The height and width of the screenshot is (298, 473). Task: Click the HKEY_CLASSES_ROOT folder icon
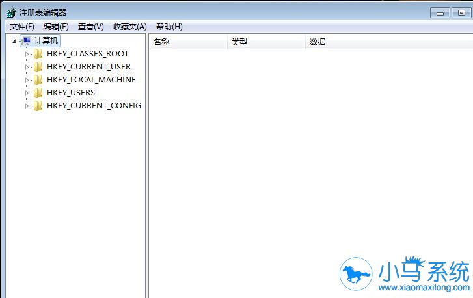tap(38, 54)
